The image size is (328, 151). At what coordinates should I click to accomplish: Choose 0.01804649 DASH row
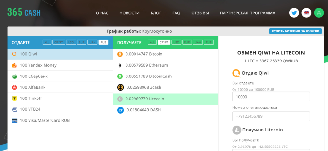[166, 110]
